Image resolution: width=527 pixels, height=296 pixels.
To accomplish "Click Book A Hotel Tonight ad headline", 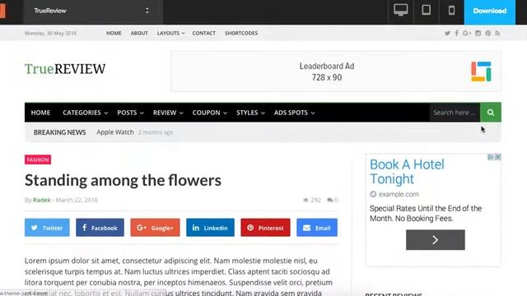I will [x=407, y=172].
